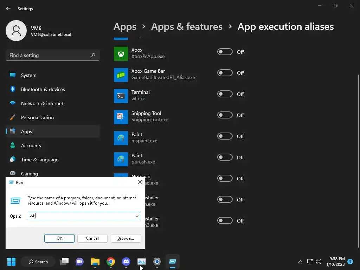Viewport: 360px width, 270px height.
Task: Click Browse... in Run dialog
Action: tap(126, 238)
